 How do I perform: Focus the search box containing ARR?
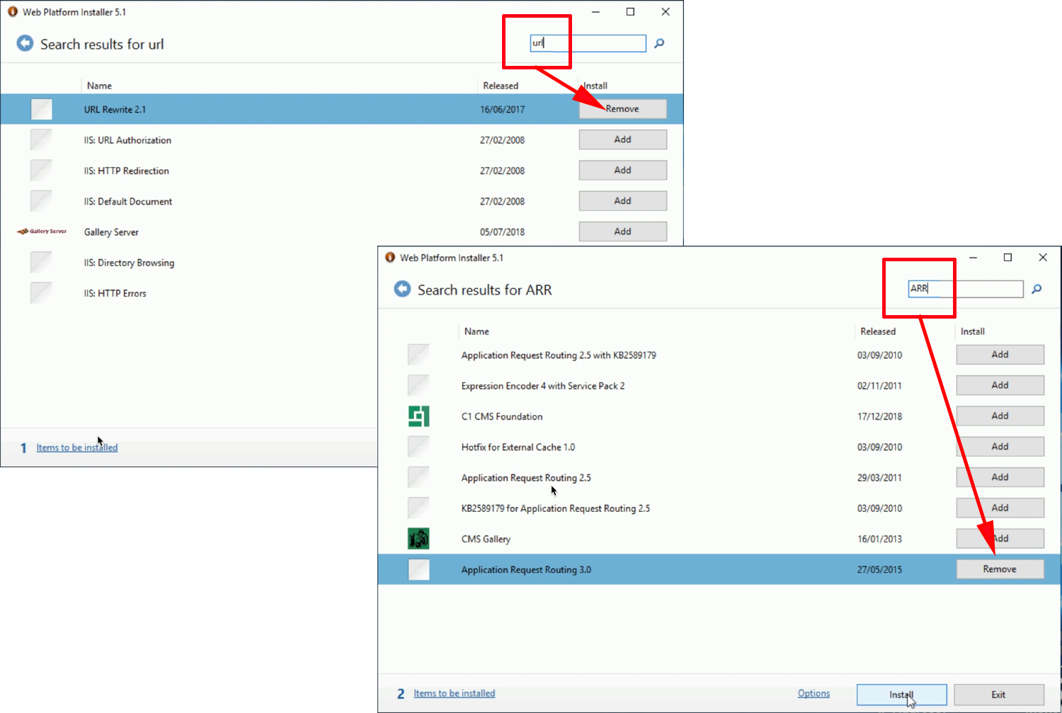point(965,289)
